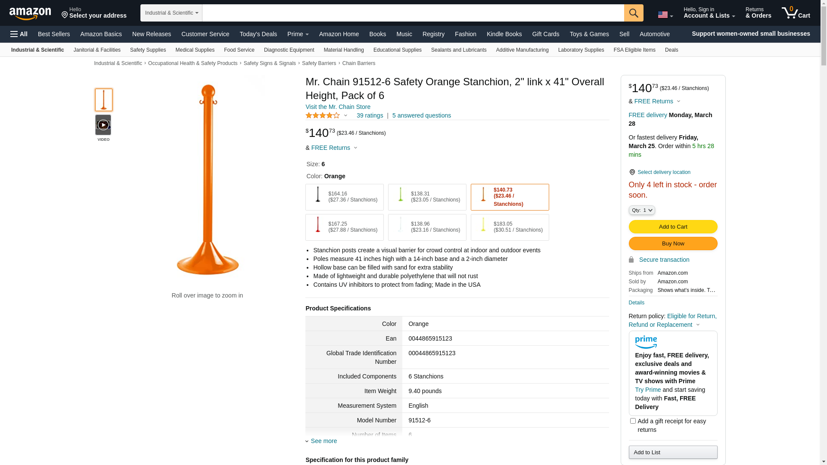The image size is (827, 465).
Task: Click the star rating icons
Action: coord(323,115)
